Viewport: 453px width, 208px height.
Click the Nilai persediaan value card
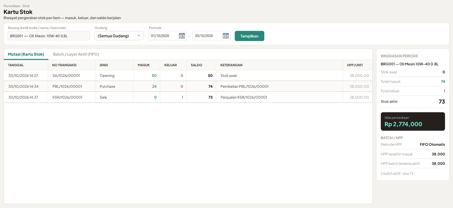click(x=413, y=121)
